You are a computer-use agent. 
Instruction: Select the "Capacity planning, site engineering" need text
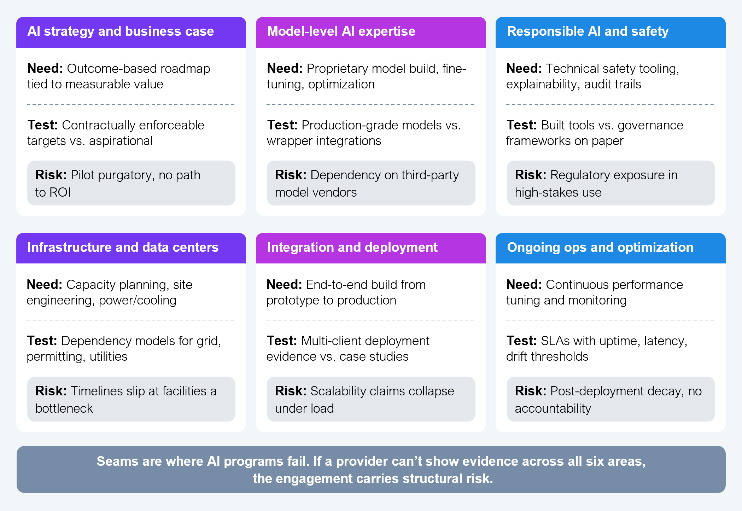tap(110, 292)
